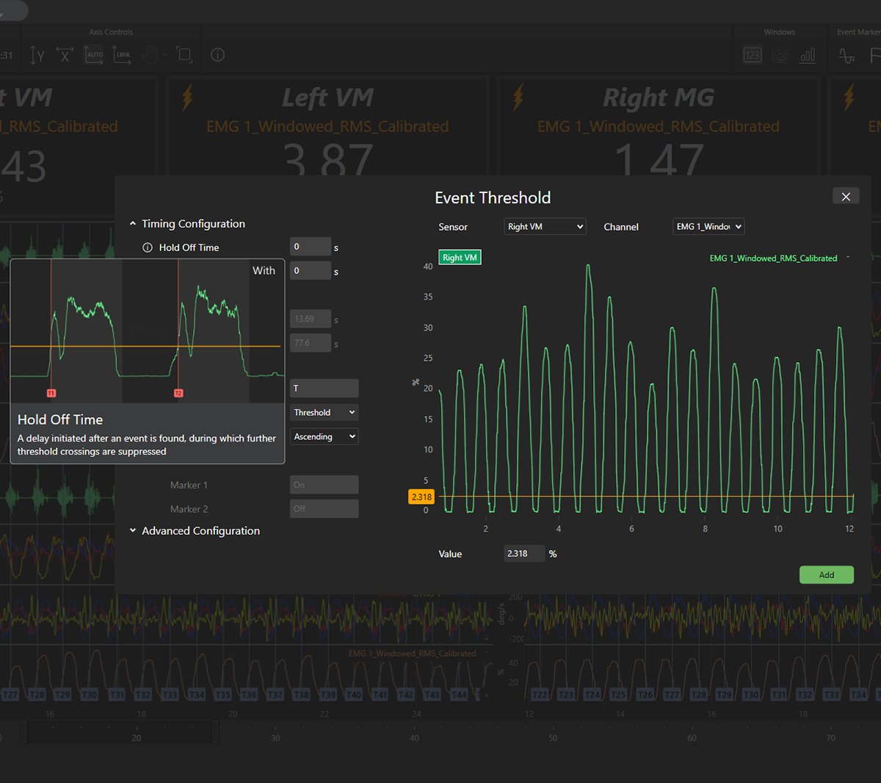The height and width of the screenshot is (783, 881).
Task: Select the pan hand tool
Action: [151, 55]
